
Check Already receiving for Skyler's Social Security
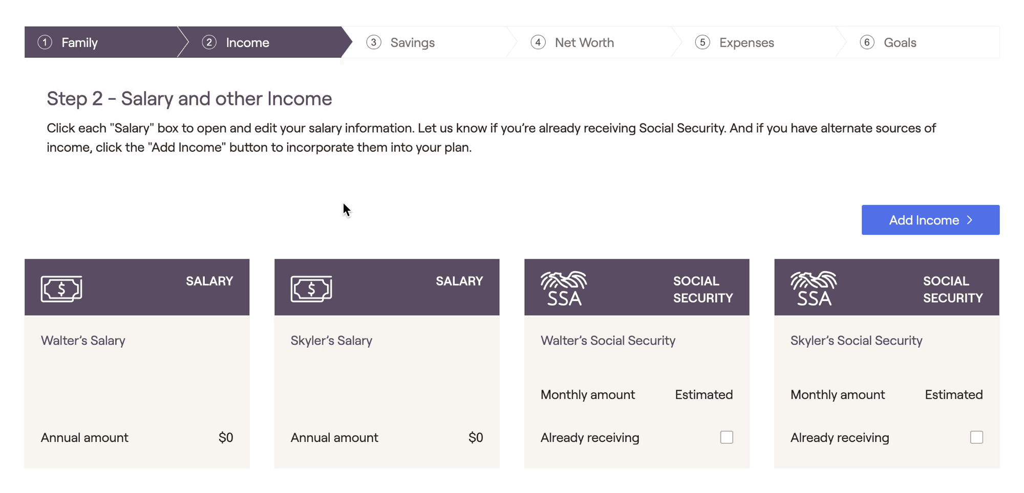coord(976,437)
